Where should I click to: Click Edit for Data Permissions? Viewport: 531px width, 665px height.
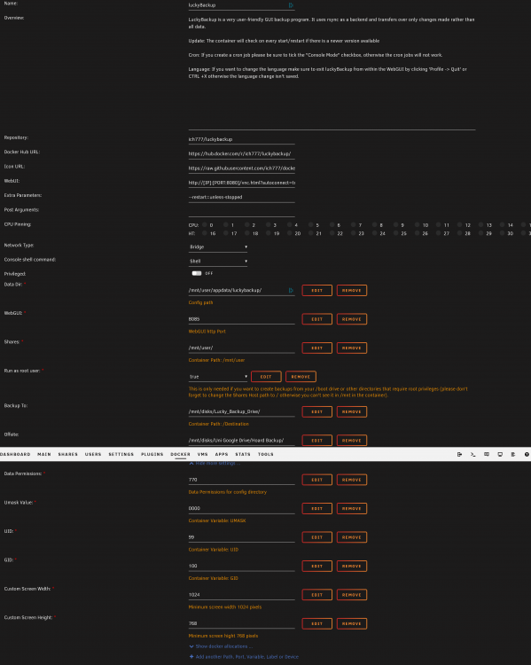[316, 480]
